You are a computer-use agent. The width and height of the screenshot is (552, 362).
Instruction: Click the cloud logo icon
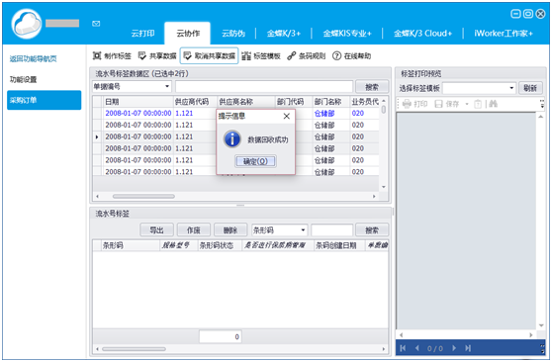[27, 24]
